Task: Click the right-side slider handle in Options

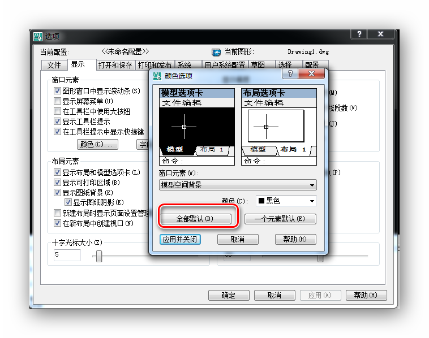Action: click(x=320, y=258)
